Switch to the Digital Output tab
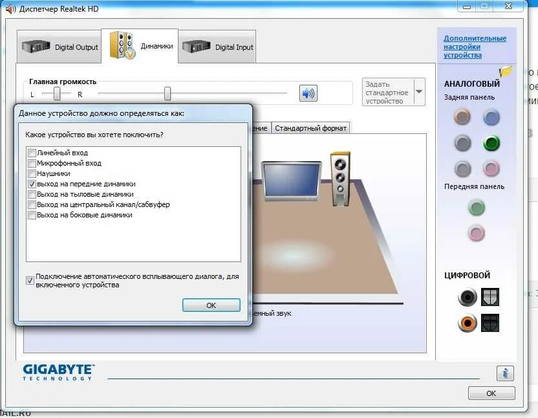 (x=59, y=47)
